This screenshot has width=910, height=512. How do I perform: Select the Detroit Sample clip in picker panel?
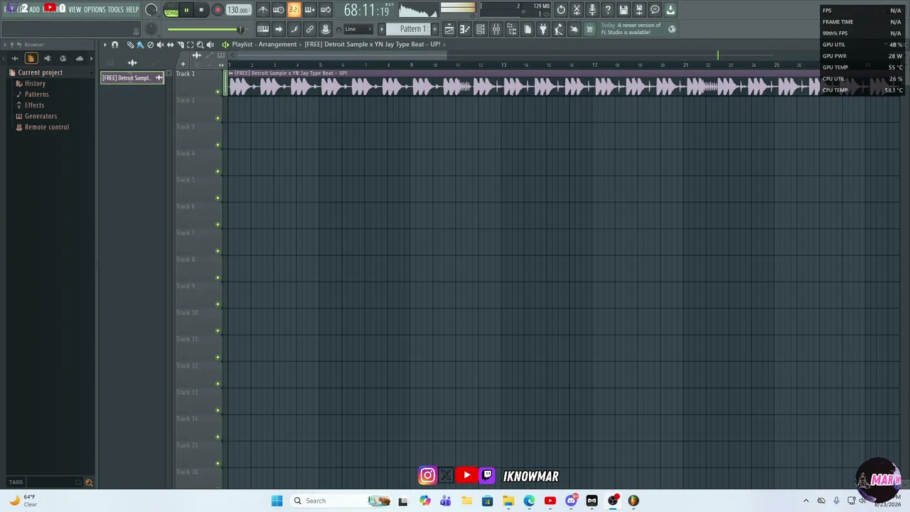pos(132,78)
